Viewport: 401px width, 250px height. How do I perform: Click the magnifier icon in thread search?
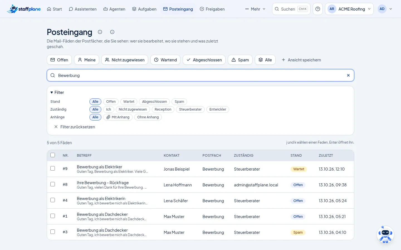coord(53,75)
